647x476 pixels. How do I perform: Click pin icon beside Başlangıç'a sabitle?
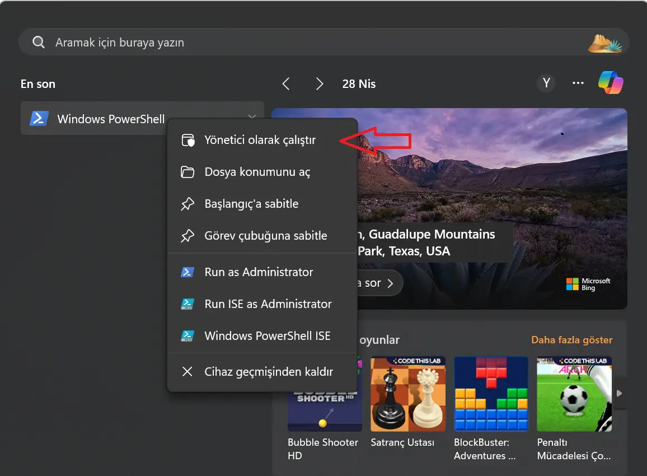click(x=187, y=204)
